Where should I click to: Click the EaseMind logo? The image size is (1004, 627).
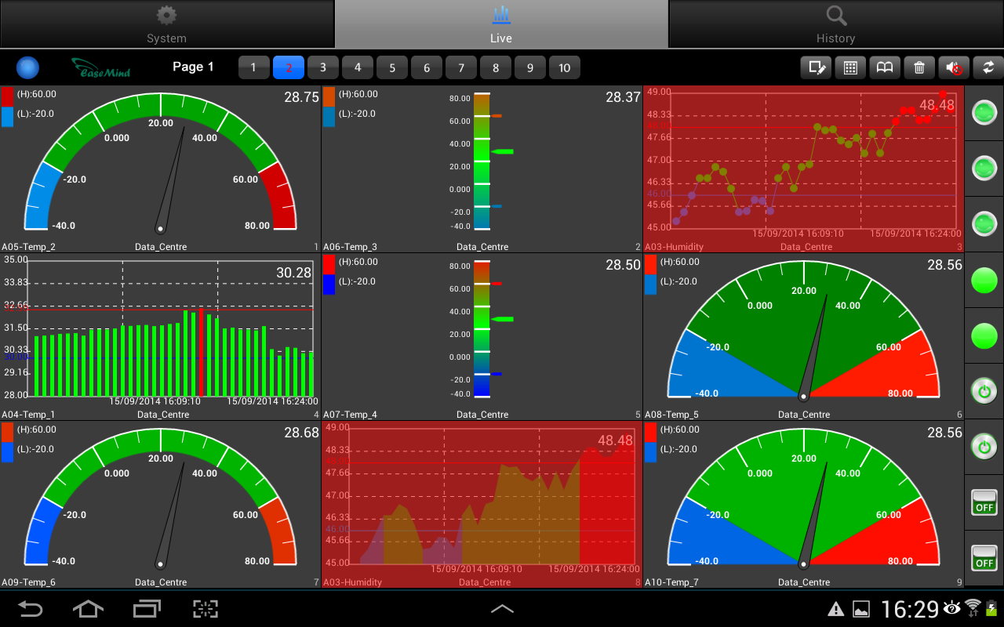[101, 68]
